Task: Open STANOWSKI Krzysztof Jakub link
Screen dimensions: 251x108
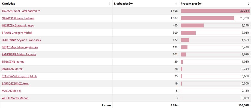Action: [x=19, y=76]
